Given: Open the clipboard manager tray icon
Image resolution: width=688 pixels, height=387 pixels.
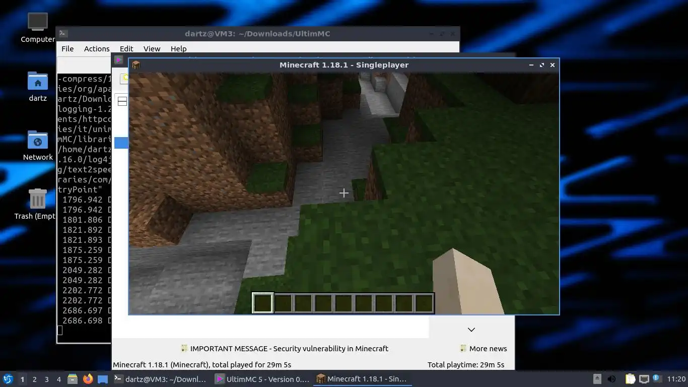Looking at the screenshot, I should pos(630,379).
